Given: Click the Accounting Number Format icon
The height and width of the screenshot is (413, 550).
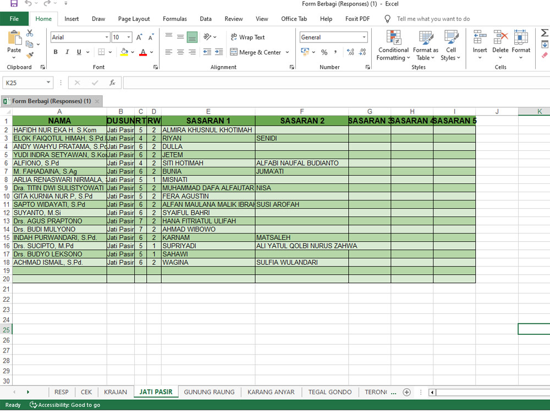Looking at the screenshot, I should [305, 52].
